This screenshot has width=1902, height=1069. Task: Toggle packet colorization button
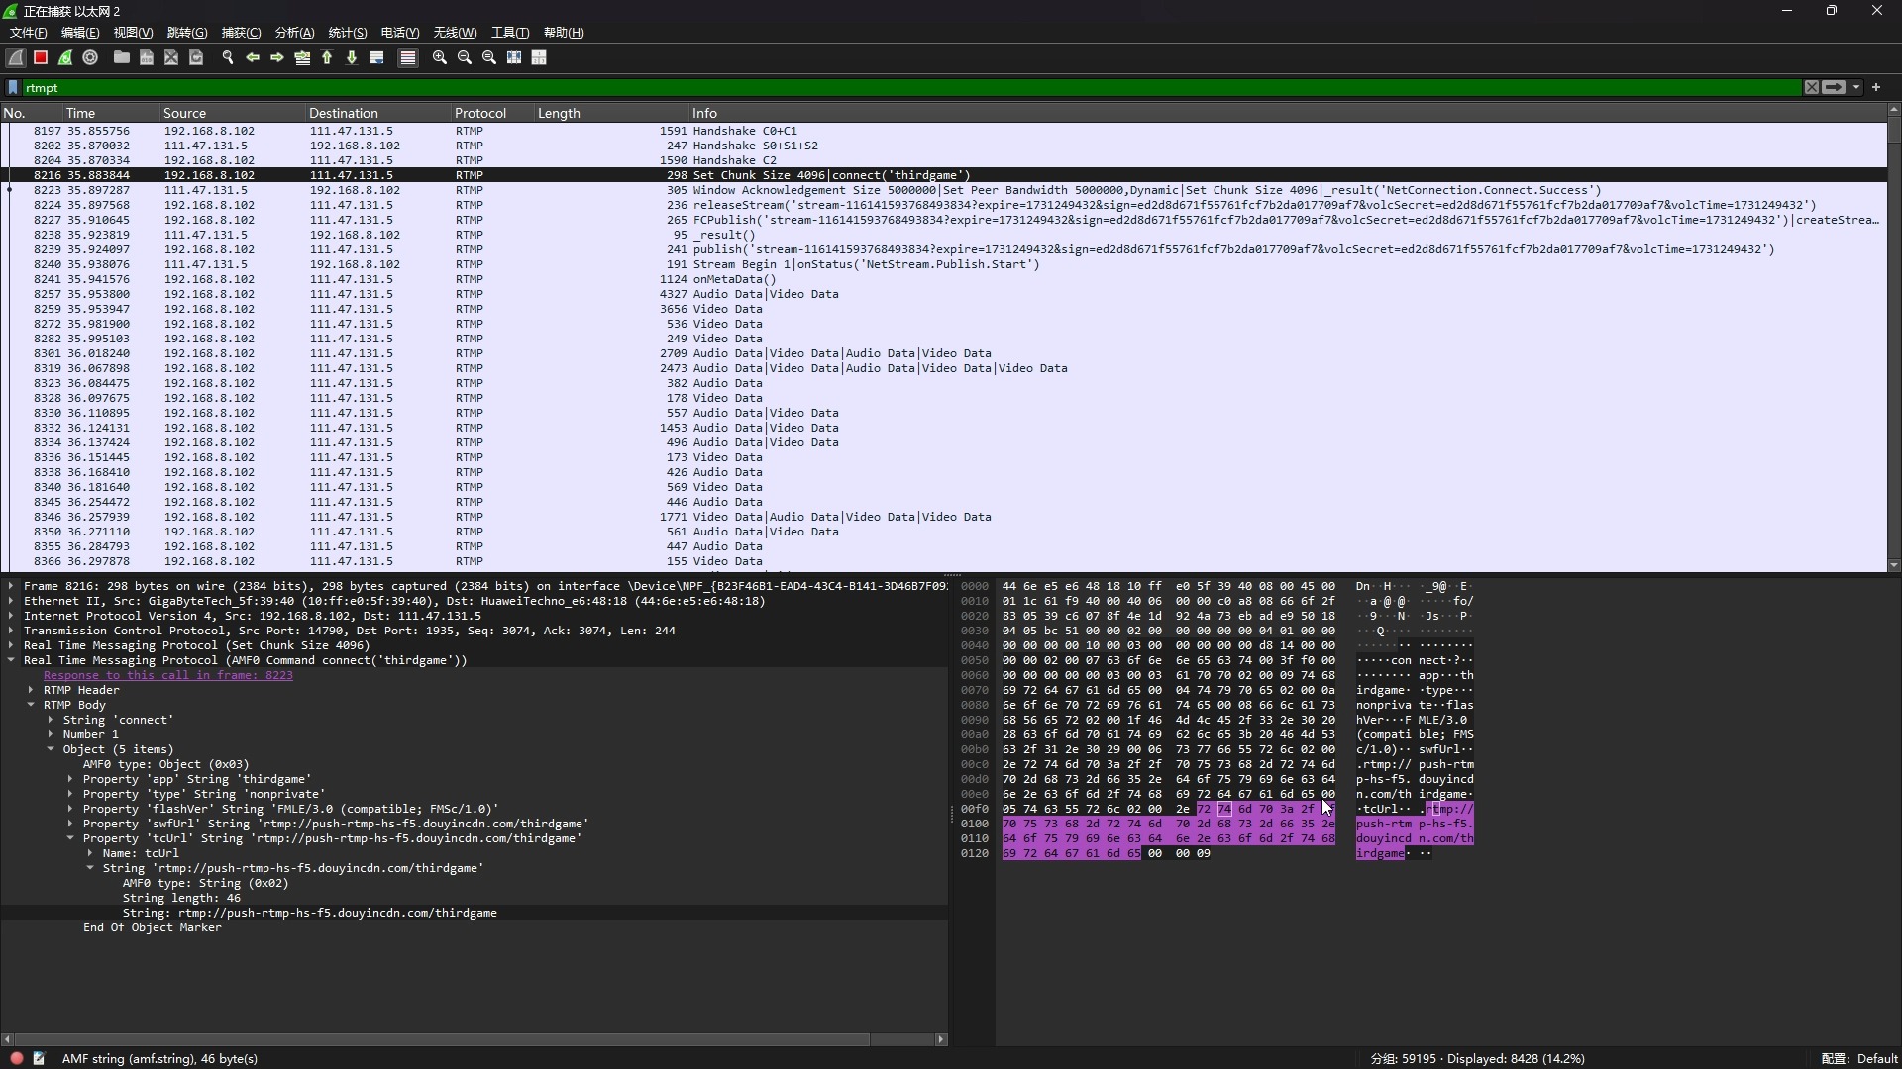click(407, 58)
